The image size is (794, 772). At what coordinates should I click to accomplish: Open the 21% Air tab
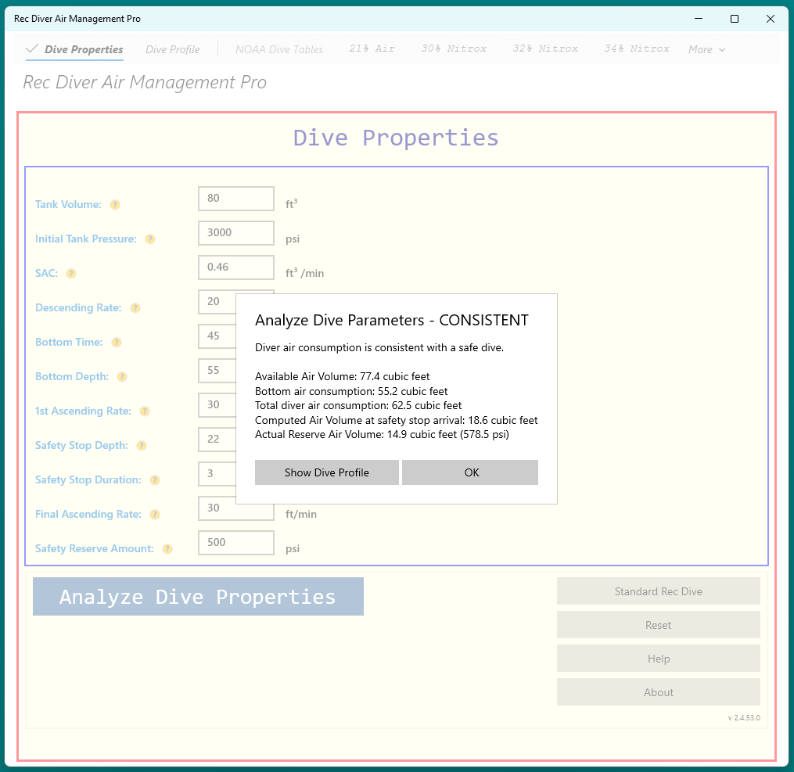click(372, 48)
